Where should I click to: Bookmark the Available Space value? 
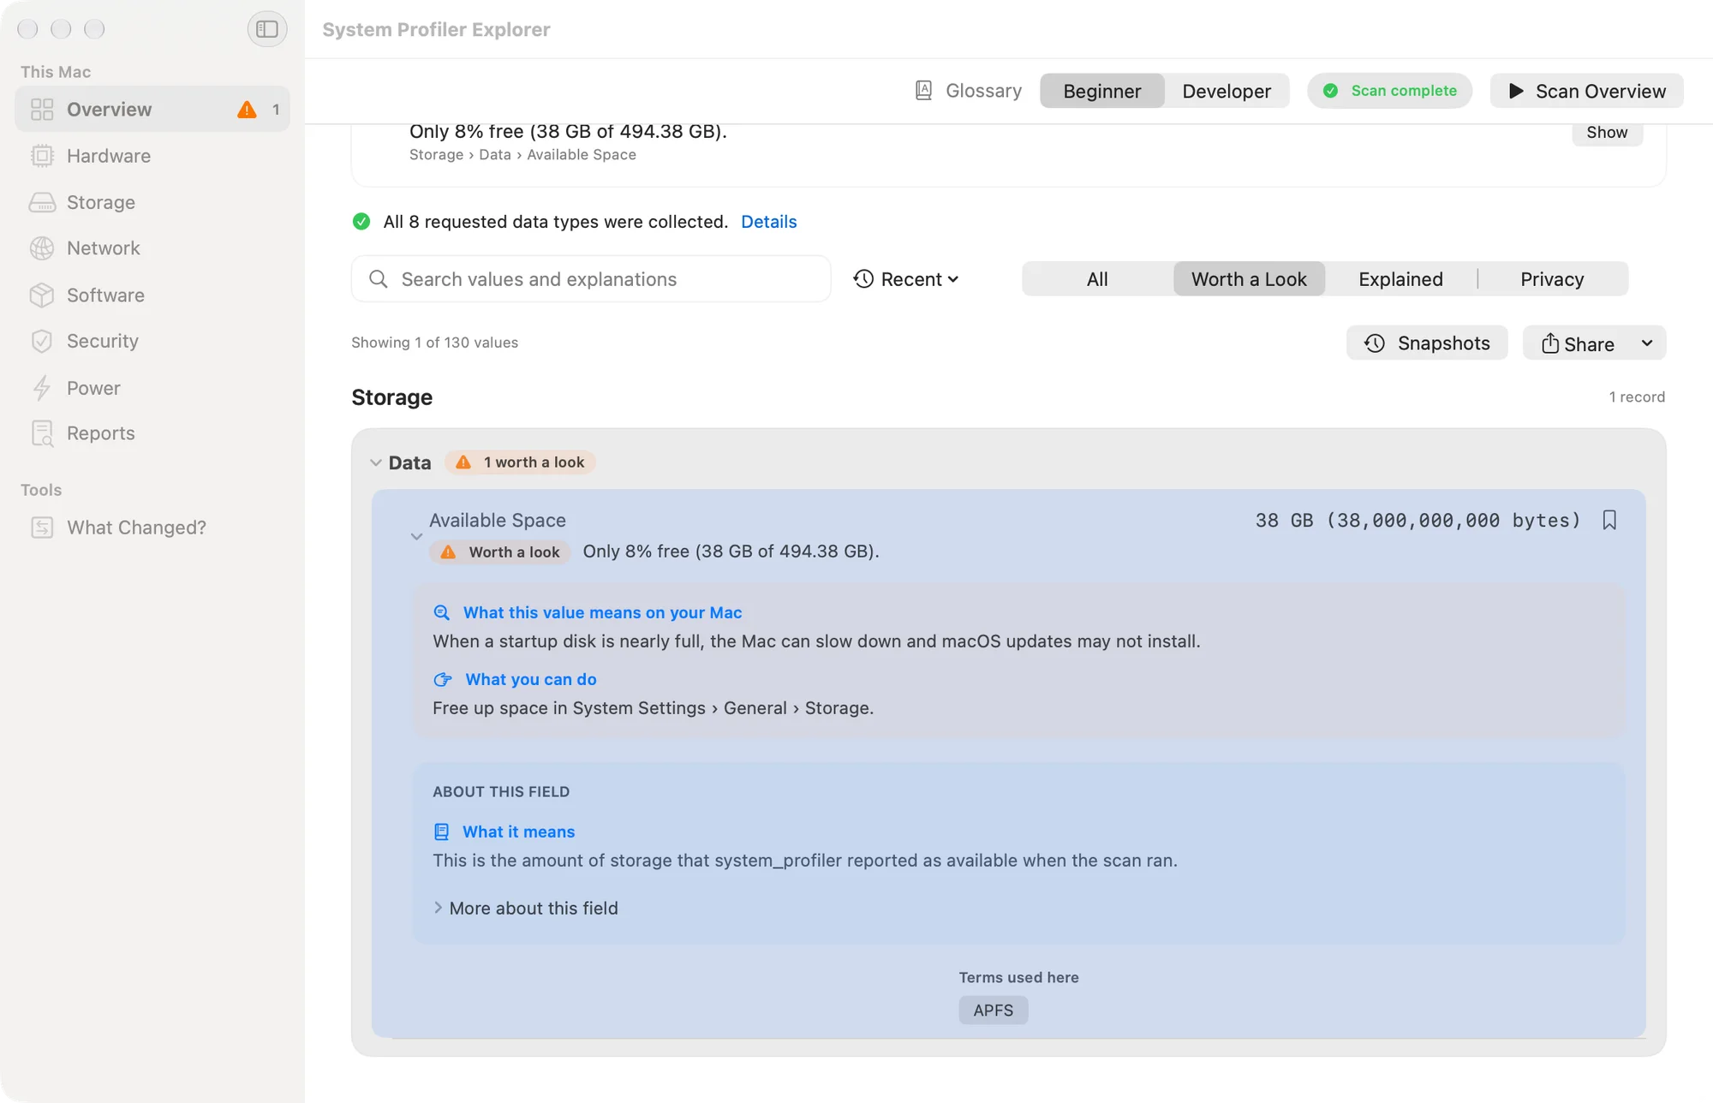pyautogui.click(x=1609, y=521)
